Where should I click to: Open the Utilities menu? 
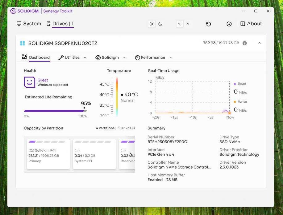72,58
